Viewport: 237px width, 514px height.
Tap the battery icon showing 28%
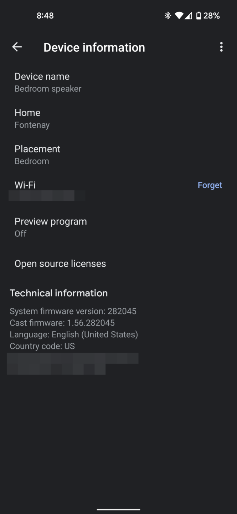click(198, 15)
